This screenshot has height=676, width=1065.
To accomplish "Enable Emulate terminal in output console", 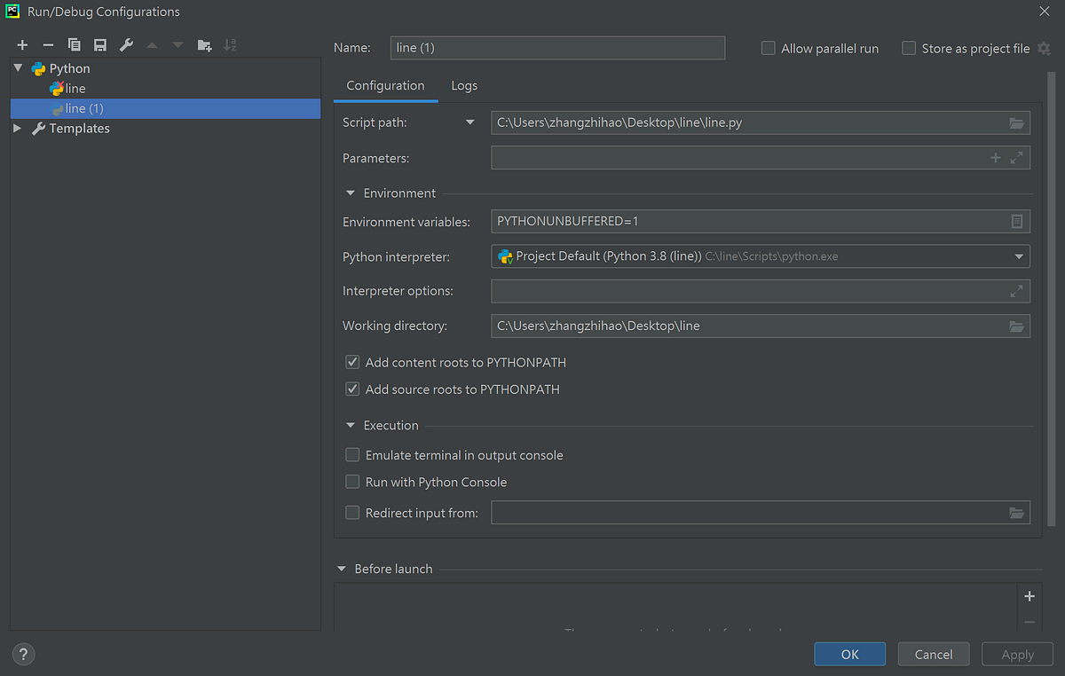I will pos(352,455).
